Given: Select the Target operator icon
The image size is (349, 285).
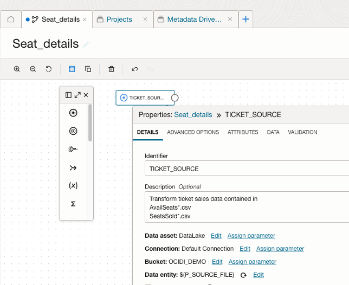Looking at the screenshot, I should click(73, 131).
